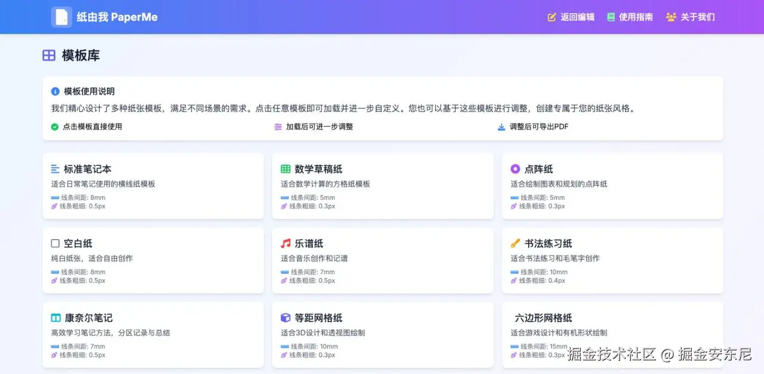Click the green grid icon for 数学草稿纸
Viewport: 764px width, 374px height.
coord(285,169)
